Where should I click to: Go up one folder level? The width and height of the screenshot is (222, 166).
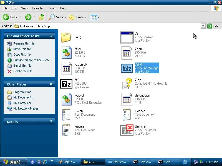(x=41, y=17)
